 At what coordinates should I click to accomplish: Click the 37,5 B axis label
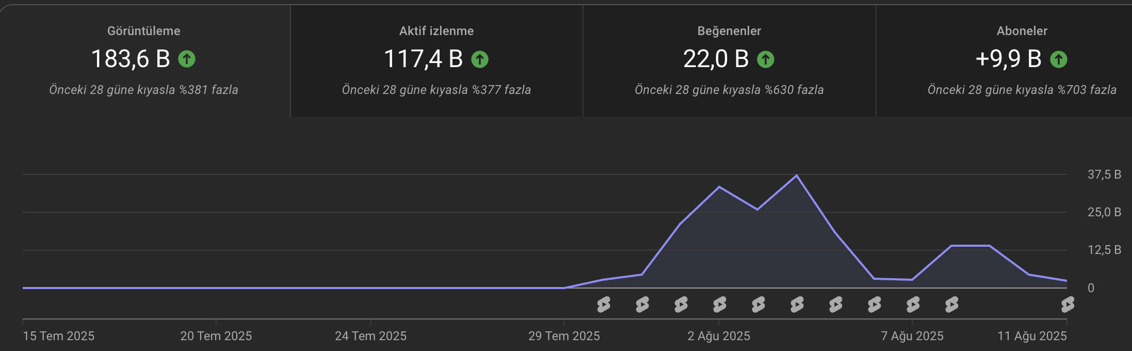pos(1104,174)
